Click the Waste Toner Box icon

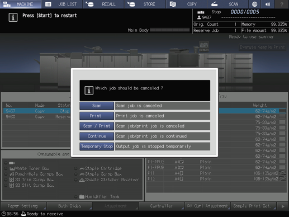pos(12,169)
